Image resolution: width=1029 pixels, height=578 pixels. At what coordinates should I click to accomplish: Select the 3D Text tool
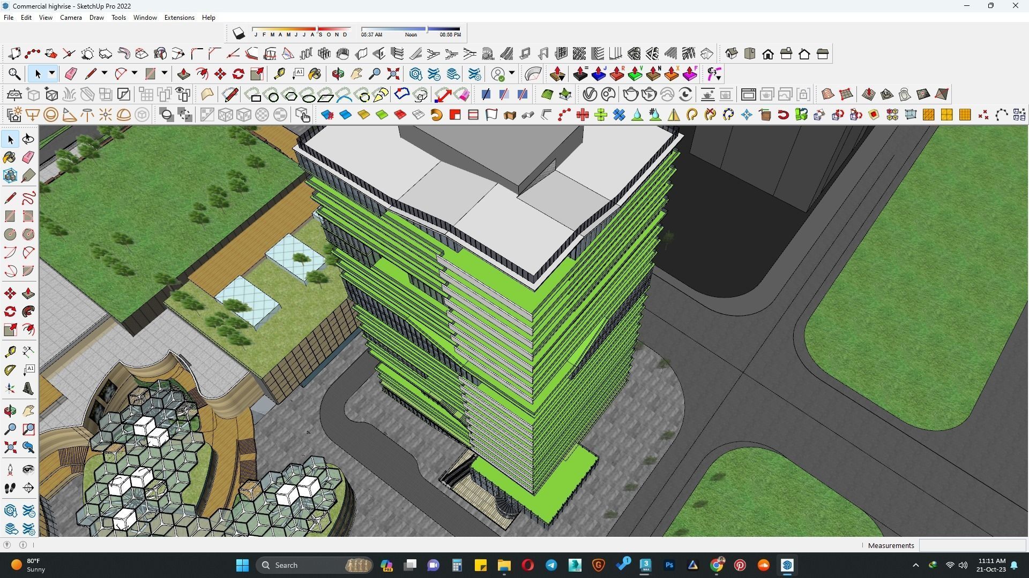pyautogui.click(x=28, y=389)
